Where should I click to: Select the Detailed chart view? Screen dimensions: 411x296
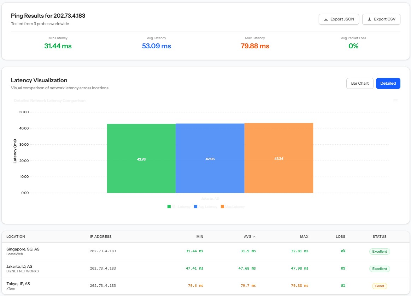click(x=388, y=84)
